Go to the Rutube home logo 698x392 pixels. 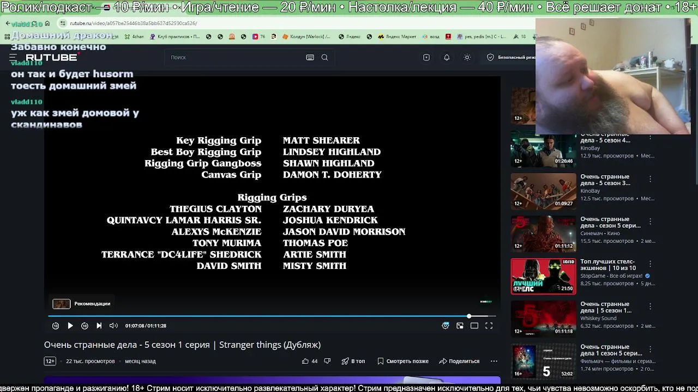52,57
